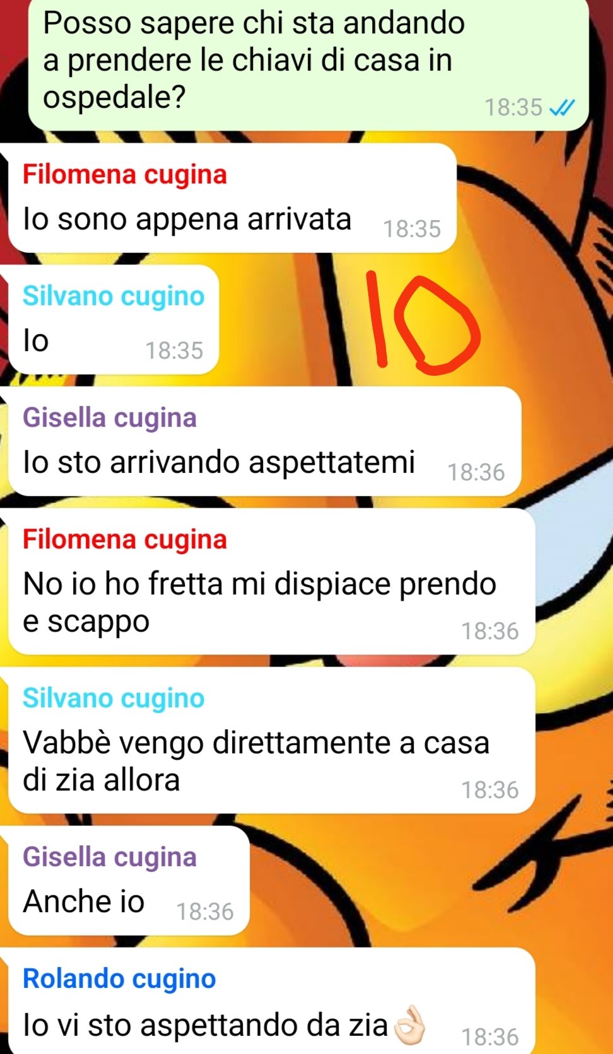Tap Rolando cugino's sender name
The image size is (613, 1054).
pyautogui.click(x=119, y=979)
